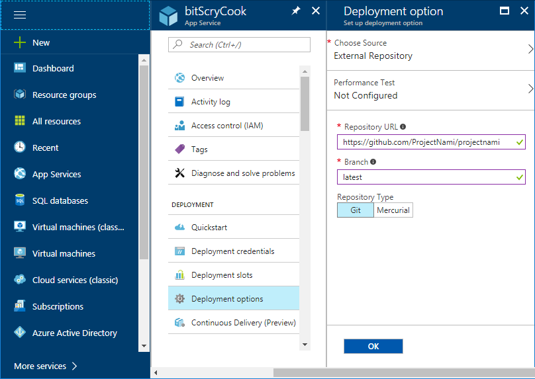Click the Overview globe icon
Viewport: 535px width, 379px height.
pos(180,77)
